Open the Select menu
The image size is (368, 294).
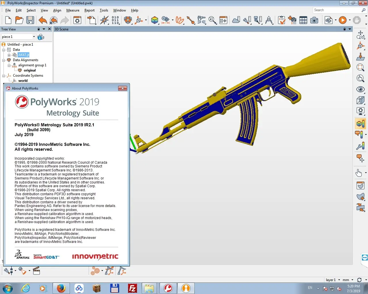31,10
